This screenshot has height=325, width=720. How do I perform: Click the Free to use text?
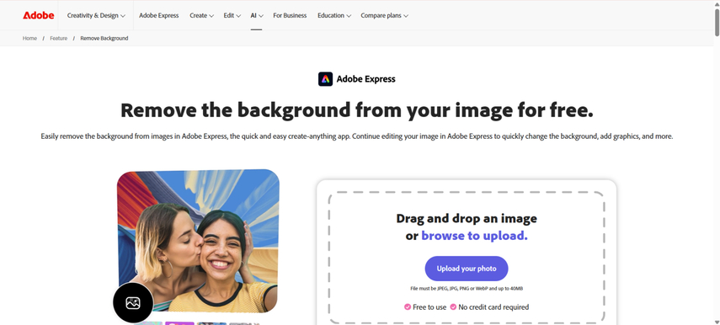pyautogui.click(x=429, y=307)
